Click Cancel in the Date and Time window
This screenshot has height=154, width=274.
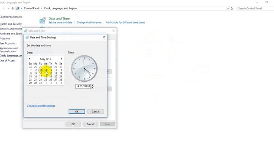(90, 124)
